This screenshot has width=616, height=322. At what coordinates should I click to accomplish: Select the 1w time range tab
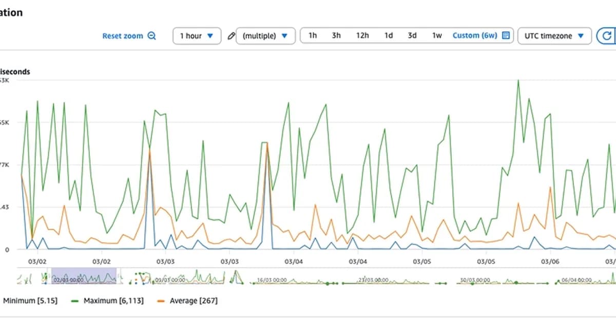[x=437, y=35]
